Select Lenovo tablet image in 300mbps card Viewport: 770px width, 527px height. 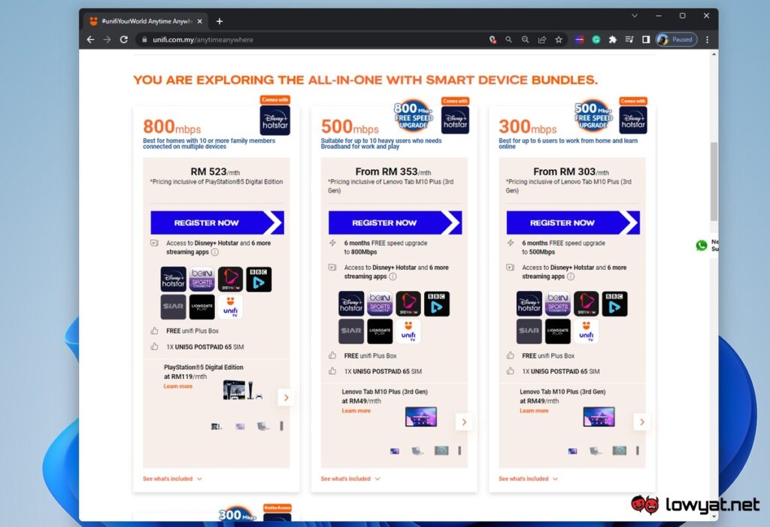coord(599,416)
